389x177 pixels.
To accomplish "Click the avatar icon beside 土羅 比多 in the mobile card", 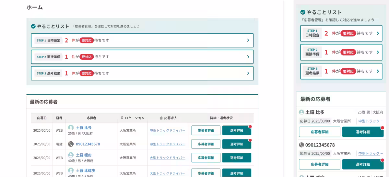I will point(301,112).
